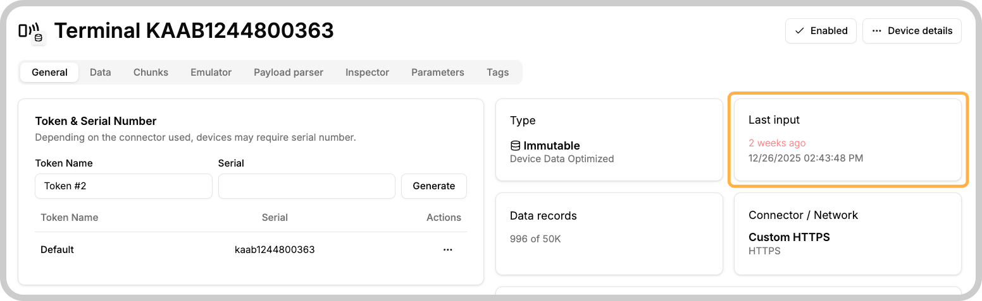Image resolution: width=982 pixels, height=301 pixels.
Task: Open the Tags tab
Action: point(498,73)
